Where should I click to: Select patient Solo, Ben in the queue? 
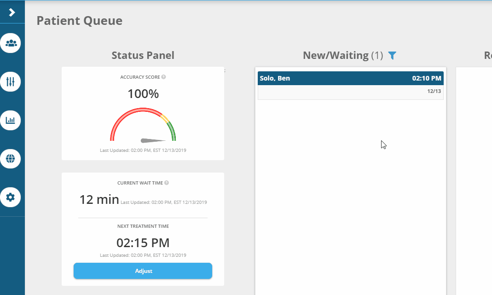pyautogui.click(x=275, y=78)
